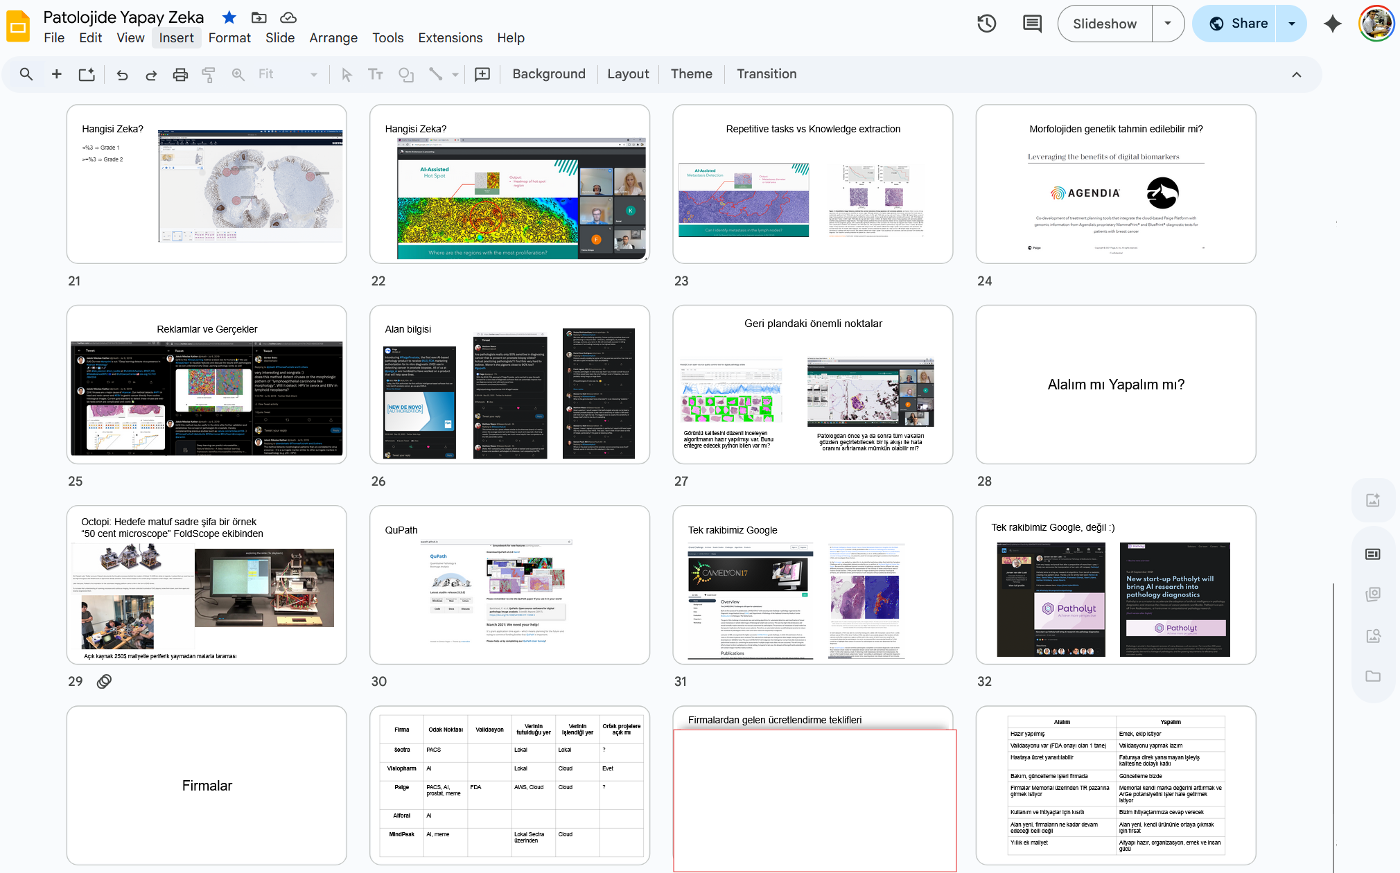Image resolution: width=1400 pixels, height=873 pixels.
Task: Collapse the toolbar with chevron up
Action: pyautogui.click(x=1297, y=74)
